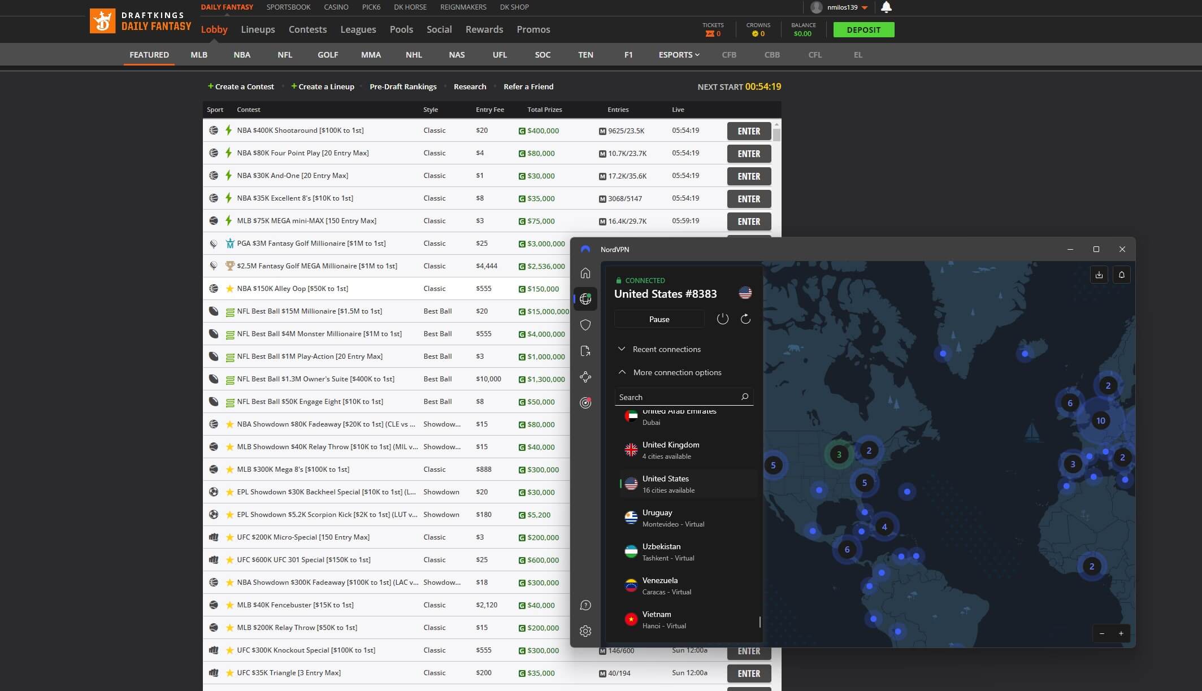Switch to the MLB sport tab
Screen dimensions: 1202x691
point(199,55)
